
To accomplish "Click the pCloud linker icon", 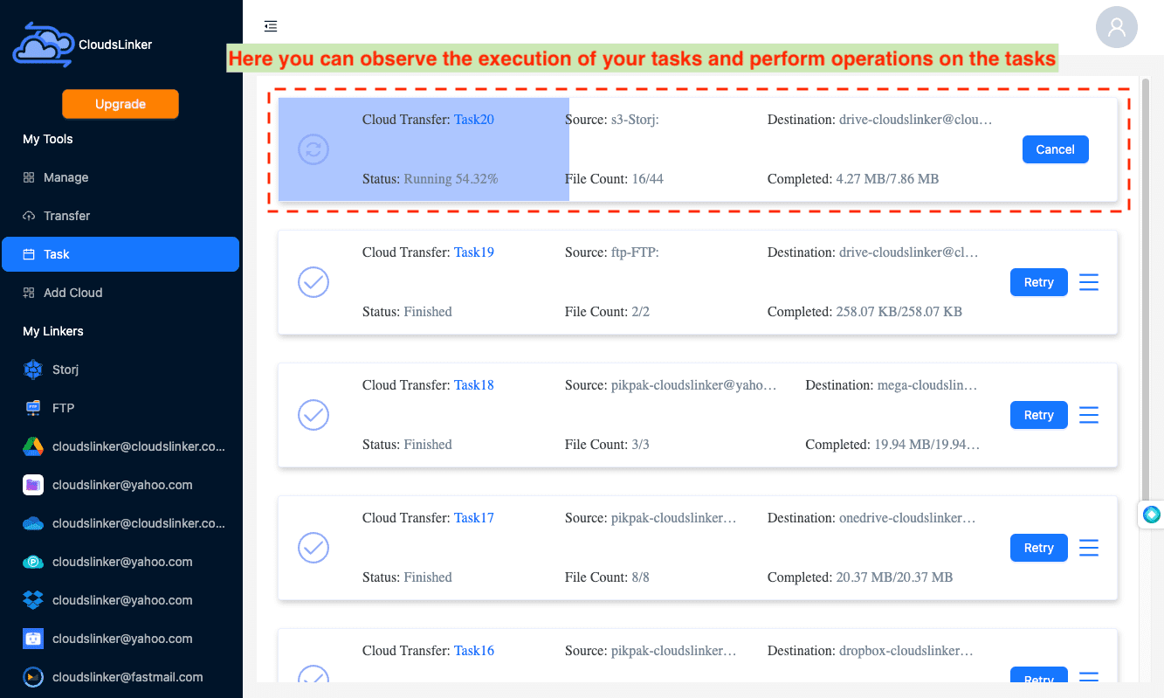I will coord(33,562).
